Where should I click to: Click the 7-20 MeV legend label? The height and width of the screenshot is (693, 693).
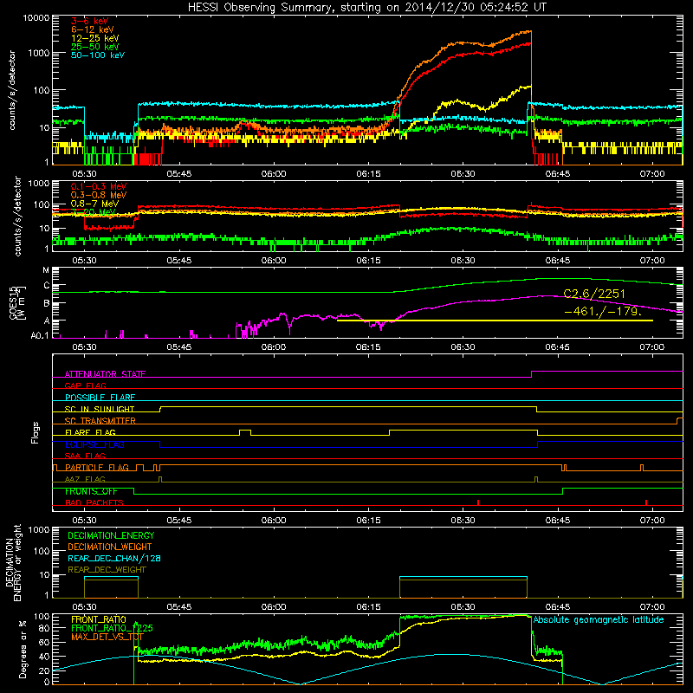pos(94,212)
